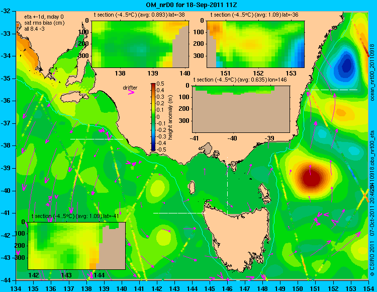
Task: Click the dark red warm eddy core
Action: click(311, 178)
